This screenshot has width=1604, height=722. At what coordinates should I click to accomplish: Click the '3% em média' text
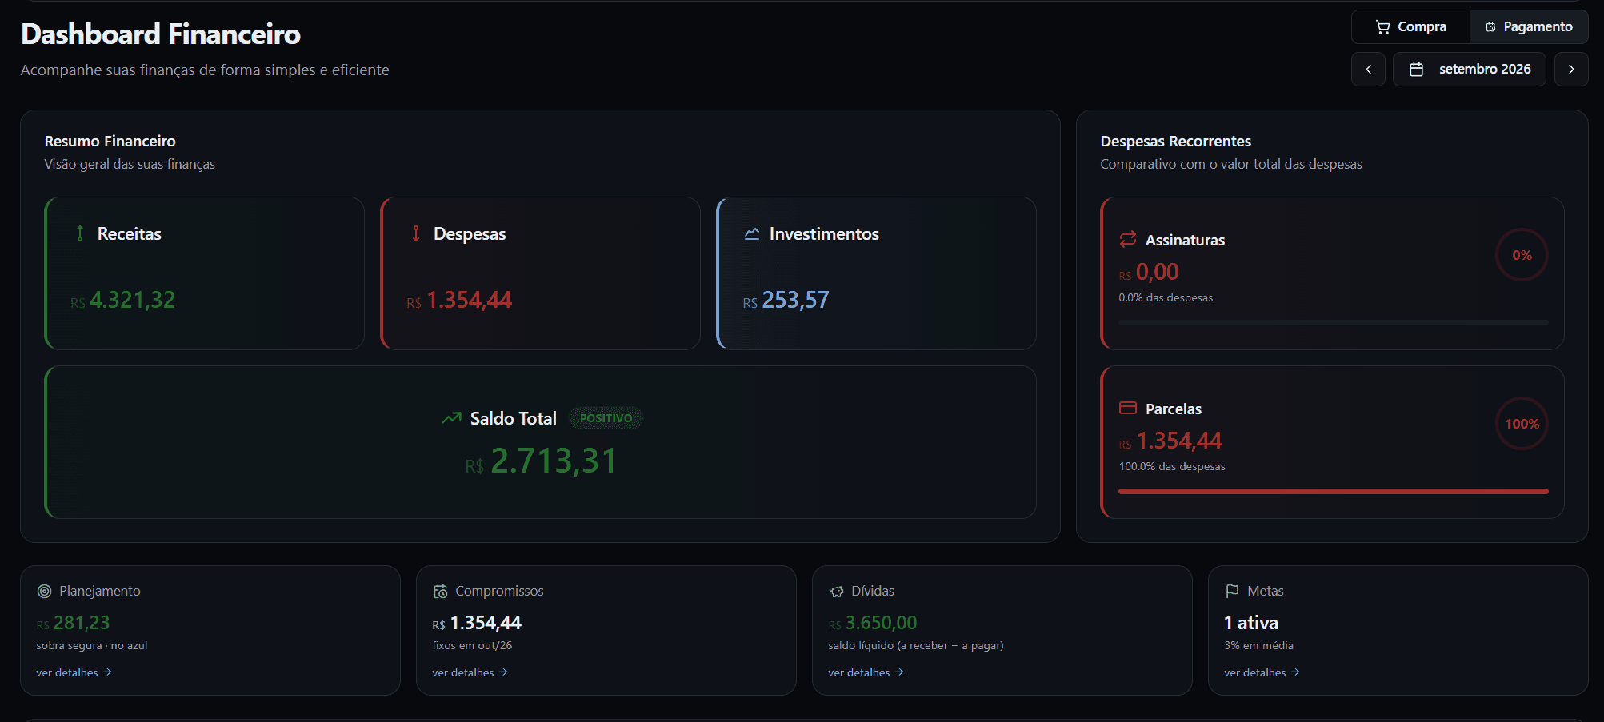1258,645
